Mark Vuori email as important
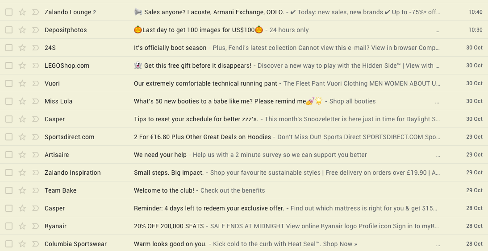This screenshot has width=488, height=251. pyautogui.click(x=35, y=83)
